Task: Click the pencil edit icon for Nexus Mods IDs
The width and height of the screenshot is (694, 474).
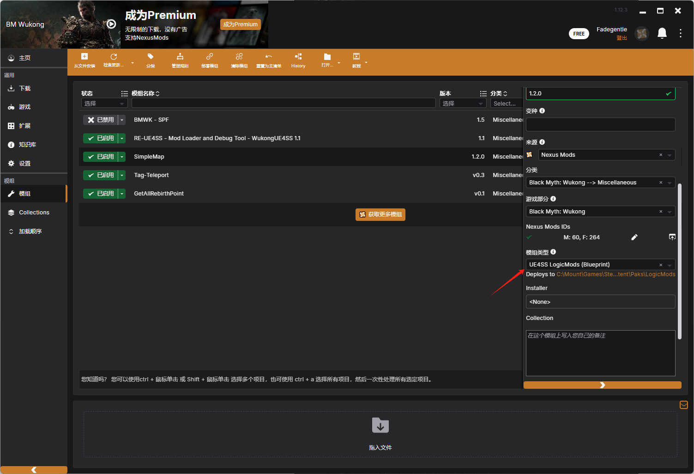Action: tap(634, 237)
